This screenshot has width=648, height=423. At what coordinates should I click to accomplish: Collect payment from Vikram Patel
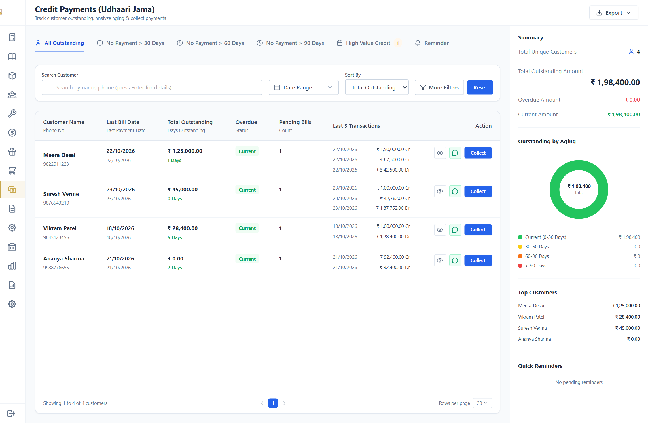(x=478, y=230)
